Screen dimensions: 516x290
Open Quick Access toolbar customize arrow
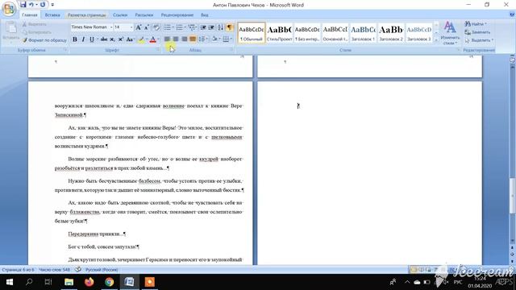[52, 5]
